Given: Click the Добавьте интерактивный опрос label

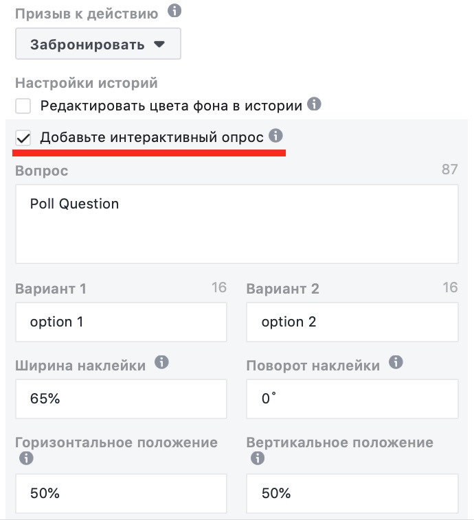Looking at the screenshot, I should tap(152, 137).
